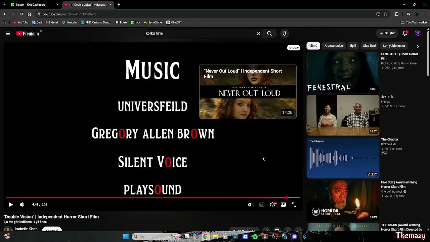Select the 'Son yüklenenler' filter chip
Viewport: 430px width, 242px height.
394,46
